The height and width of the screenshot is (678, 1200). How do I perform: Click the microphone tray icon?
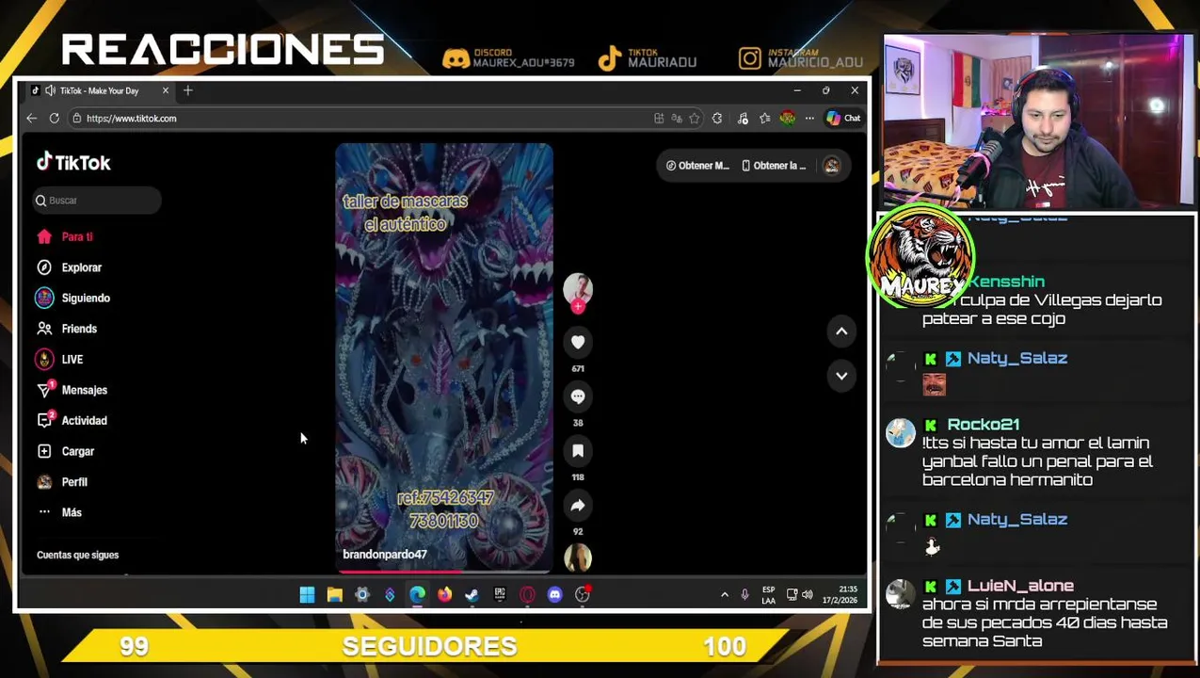(744, 594)
